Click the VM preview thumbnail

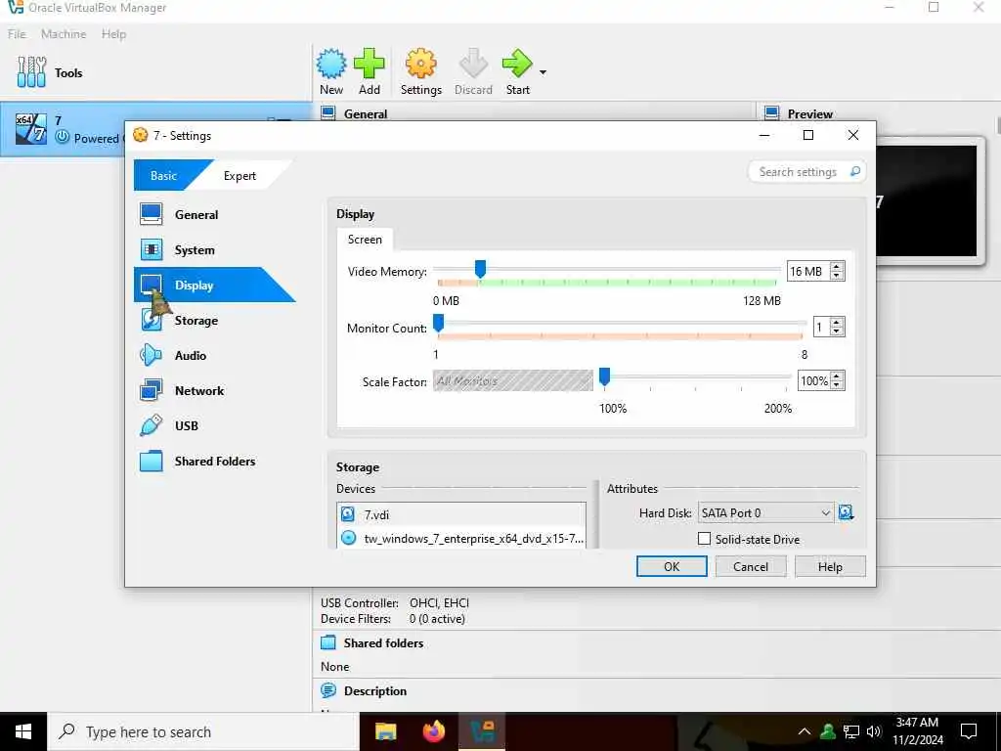(927, 200)
